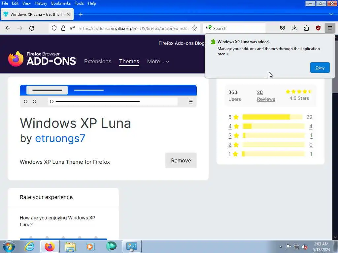338x253 pixels.
Task: Click the Show desktop strip on taskbar
Action: point(336,246)
